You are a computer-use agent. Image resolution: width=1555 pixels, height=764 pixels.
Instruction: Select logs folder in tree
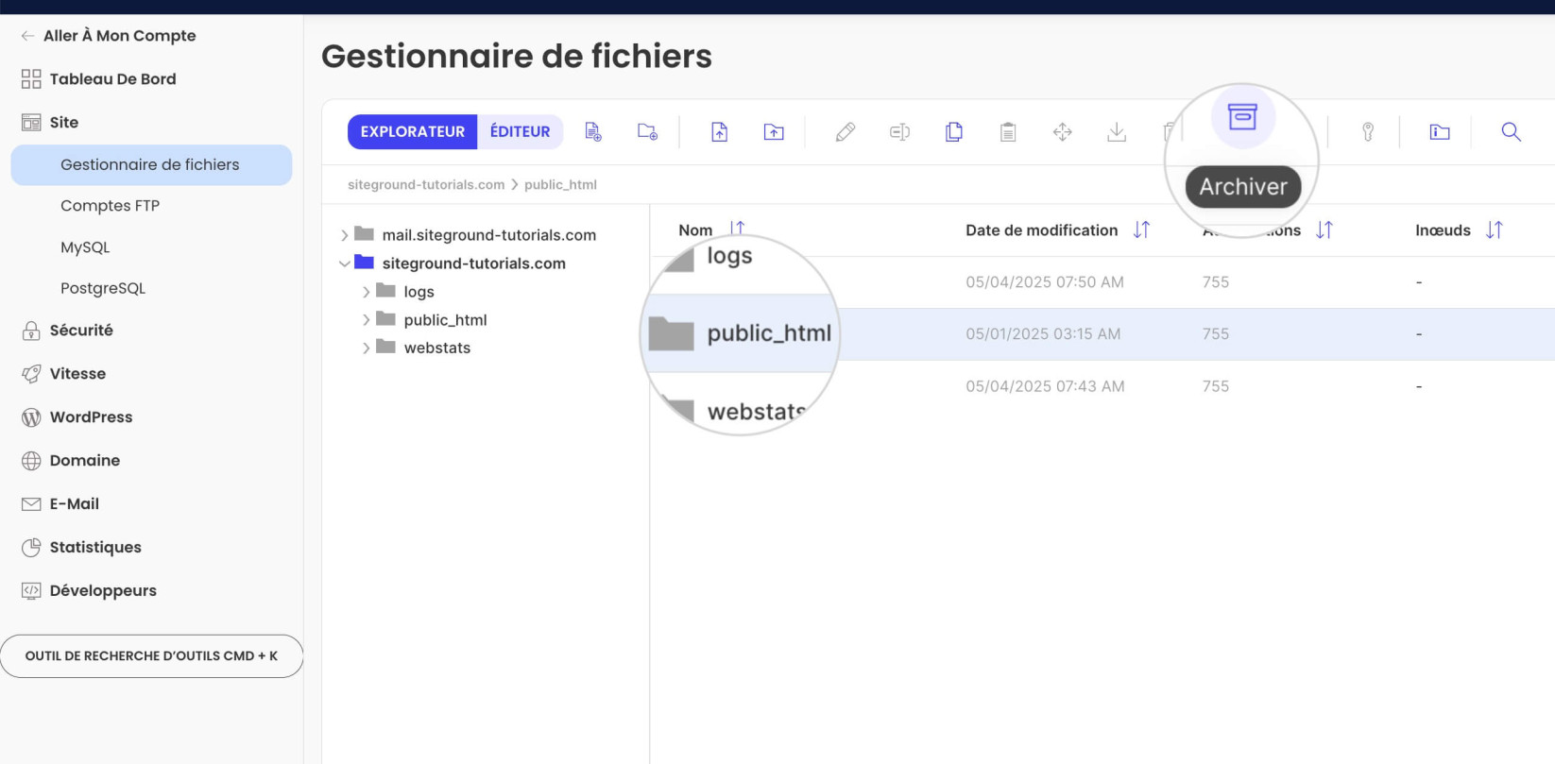pos(419,292)
